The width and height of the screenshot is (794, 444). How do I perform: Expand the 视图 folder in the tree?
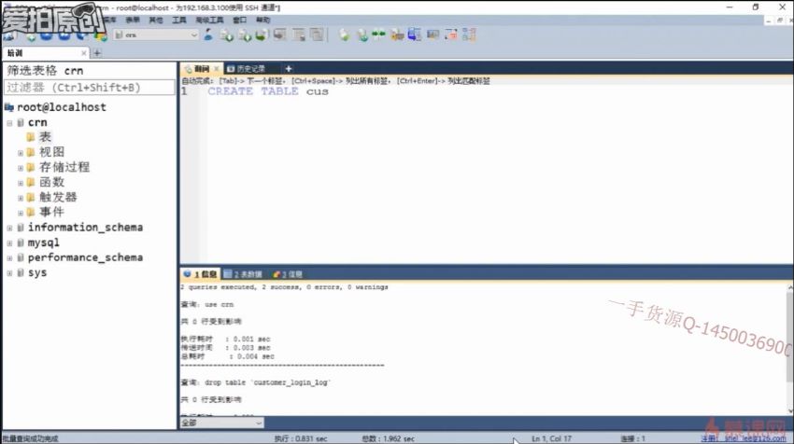[x=21, y=152]
